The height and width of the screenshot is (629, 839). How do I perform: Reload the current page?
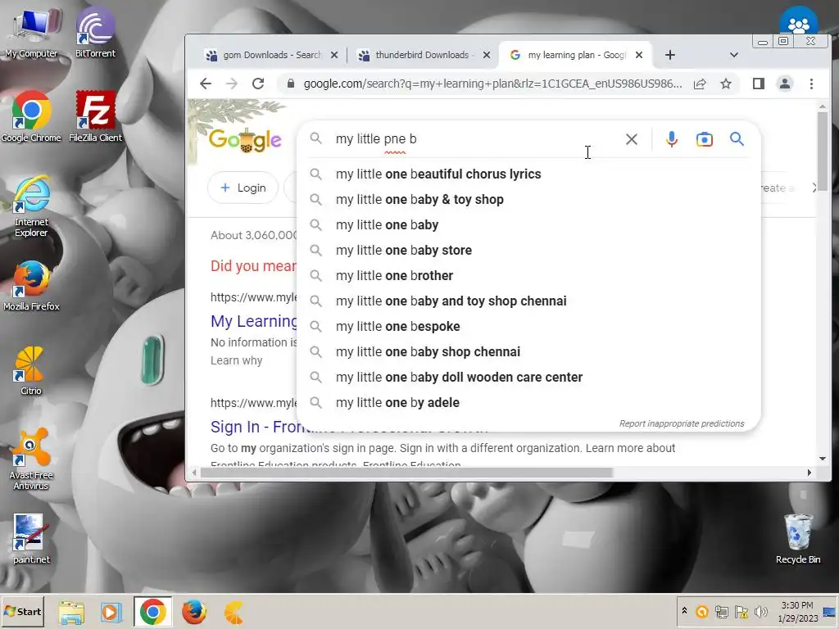pos(258,84)
